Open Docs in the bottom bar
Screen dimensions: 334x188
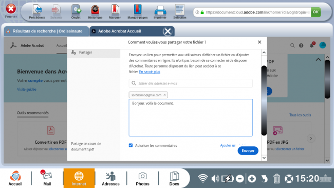click(x=174, y=178)
